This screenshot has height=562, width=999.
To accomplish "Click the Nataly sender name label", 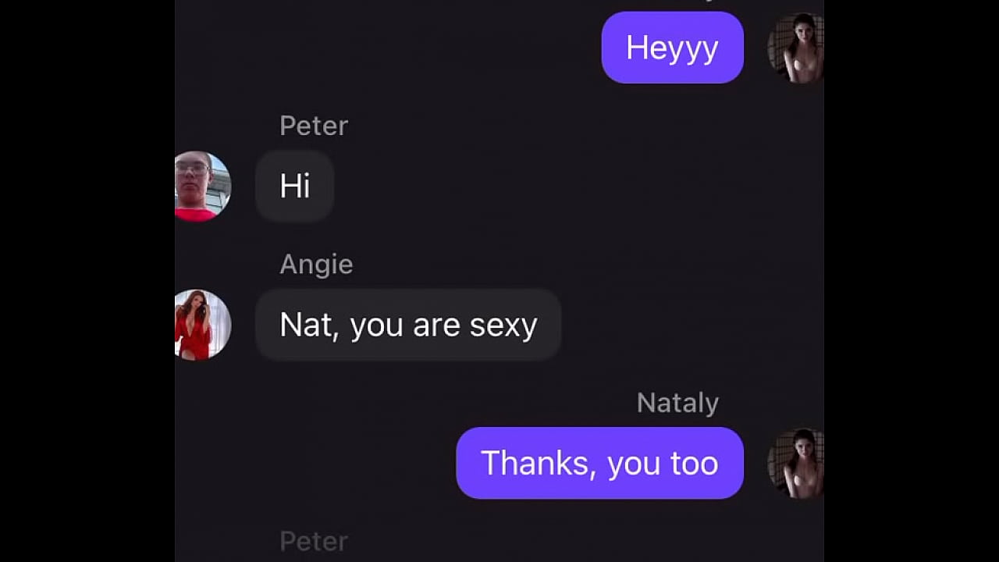I will [x=677, y=403].
